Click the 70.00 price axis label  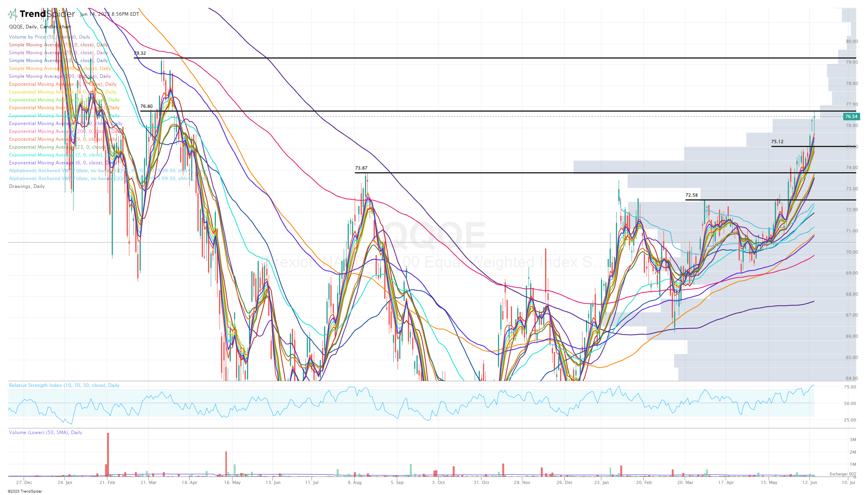(x=852, y=252)
